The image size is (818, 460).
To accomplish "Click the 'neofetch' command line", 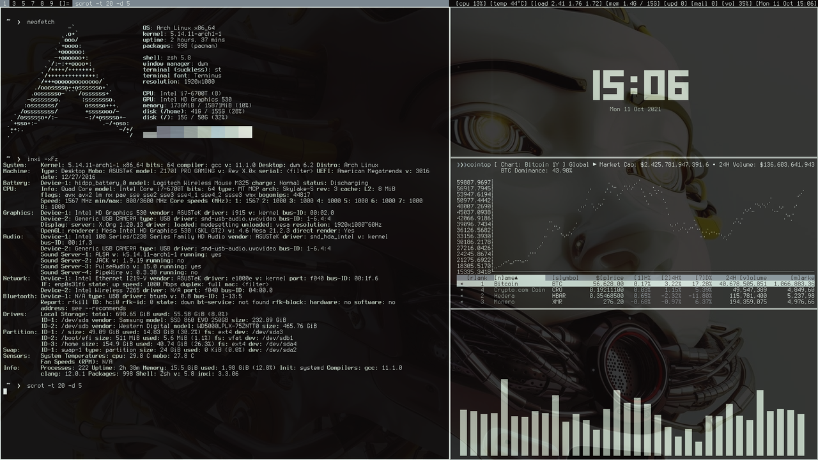I will tap(41, 22).
